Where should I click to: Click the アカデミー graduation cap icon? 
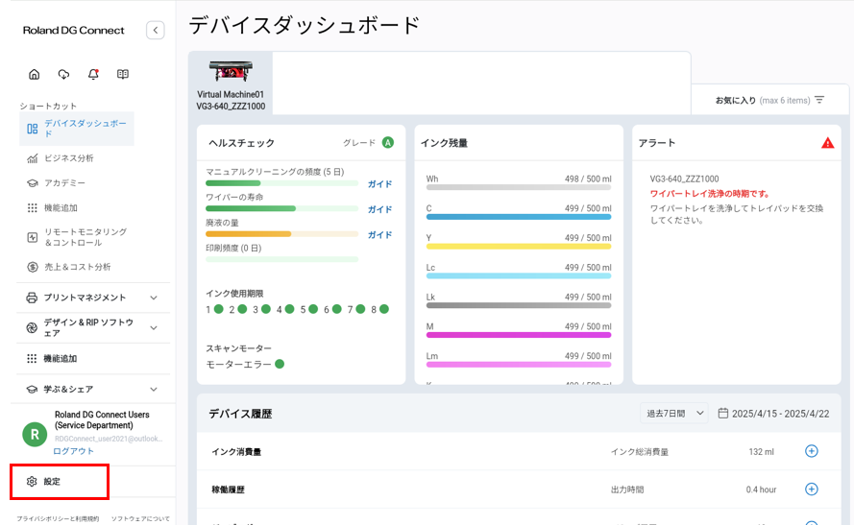[x=32, y=183]
